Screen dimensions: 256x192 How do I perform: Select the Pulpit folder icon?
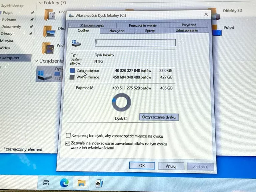217,30
